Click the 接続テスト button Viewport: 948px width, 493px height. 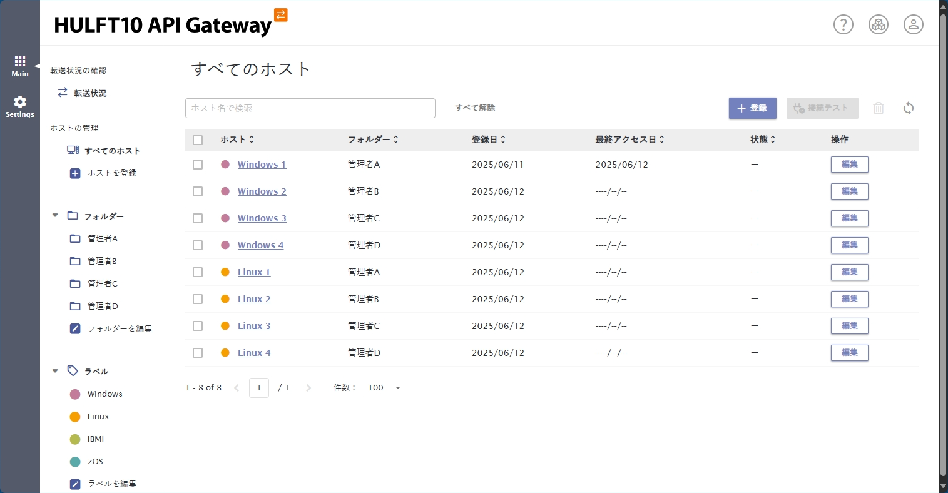[822, 108]
